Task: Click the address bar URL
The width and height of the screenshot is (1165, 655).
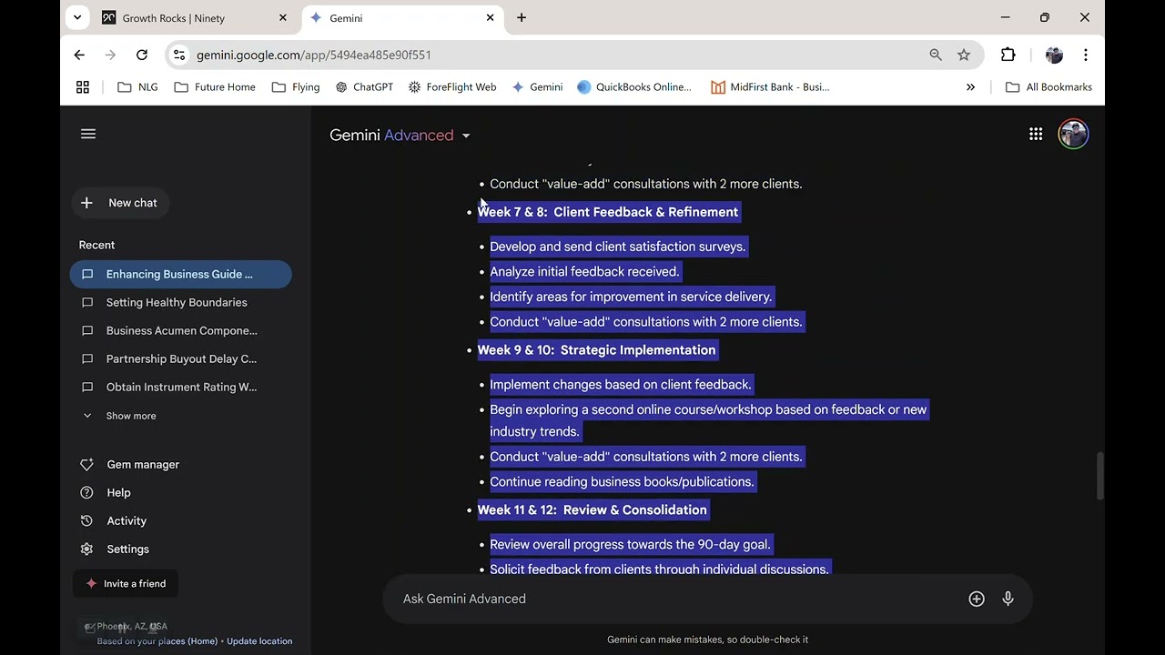Action: 314,55
